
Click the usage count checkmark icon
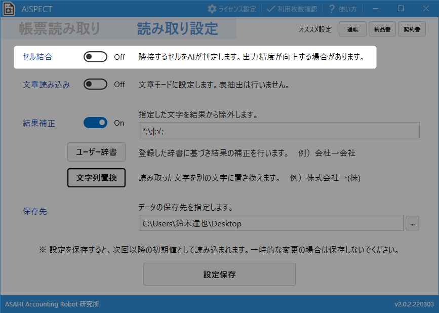click(x=271, y=9)
